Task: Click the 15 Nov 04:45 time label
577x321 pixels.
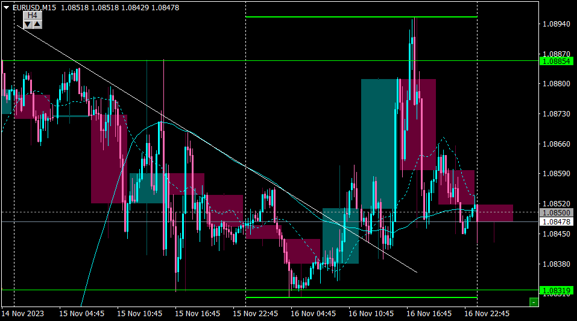Action: tap(81, 314)
